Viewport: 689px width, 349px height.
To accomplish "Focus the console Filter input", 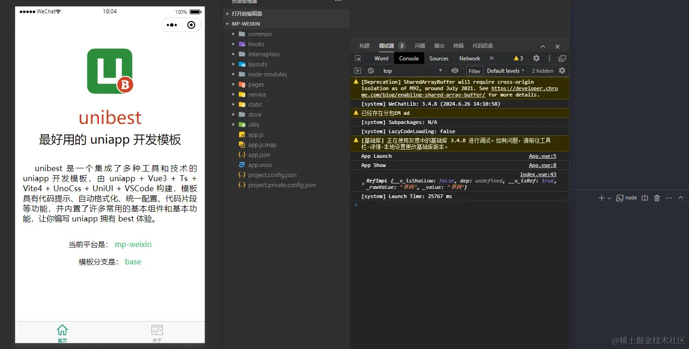I will pyautogui.click(x=475, y=71).
